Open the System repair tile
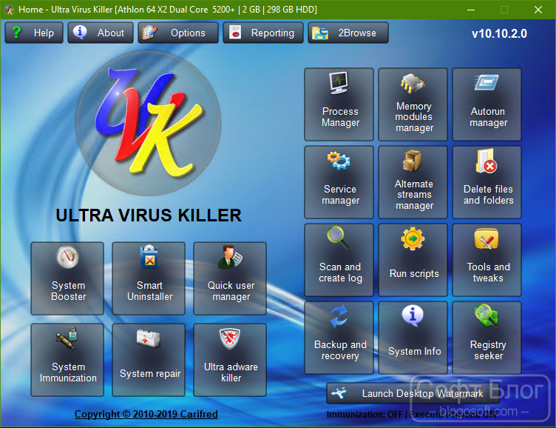556x428 pixels. (149, 360)
